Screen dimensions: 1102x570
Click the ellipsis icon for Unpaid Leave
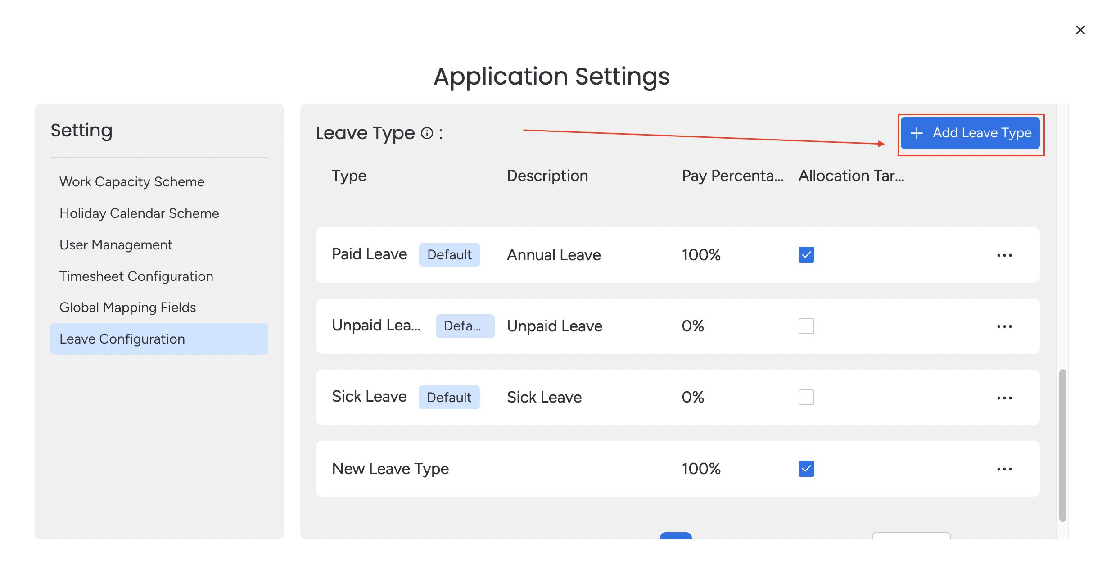1005,326
